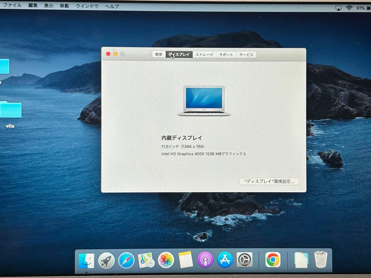Select the ディスプレイ tab
The height and width of the screenshot is (278, 371).
[179, 54]
